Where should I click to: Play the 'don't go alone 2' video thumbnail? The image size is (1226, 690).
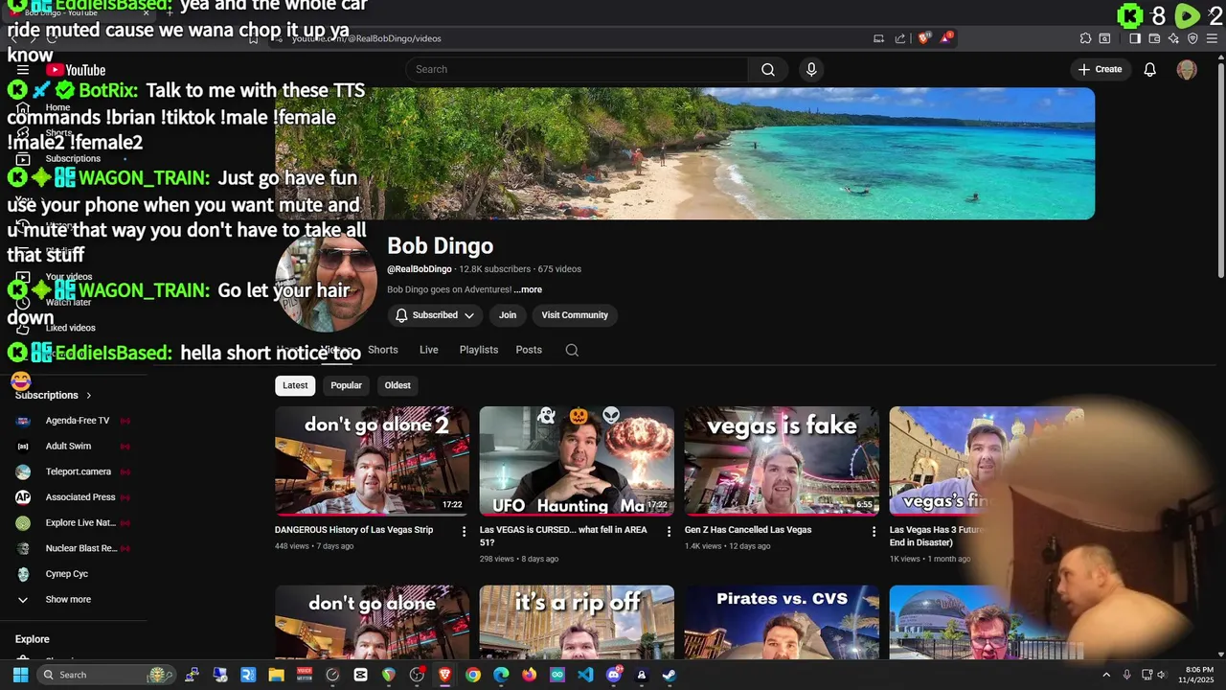(x=372, y=461)
